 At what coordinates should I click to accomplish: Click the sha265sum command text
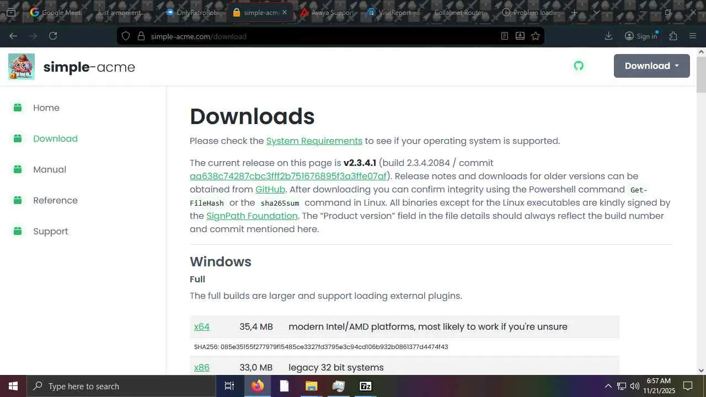coord(280,203)
